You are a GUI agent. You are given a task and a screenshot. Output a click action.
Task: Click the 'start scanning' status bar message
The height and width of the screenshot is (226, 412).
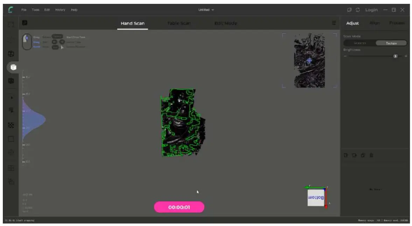(20, 220)
